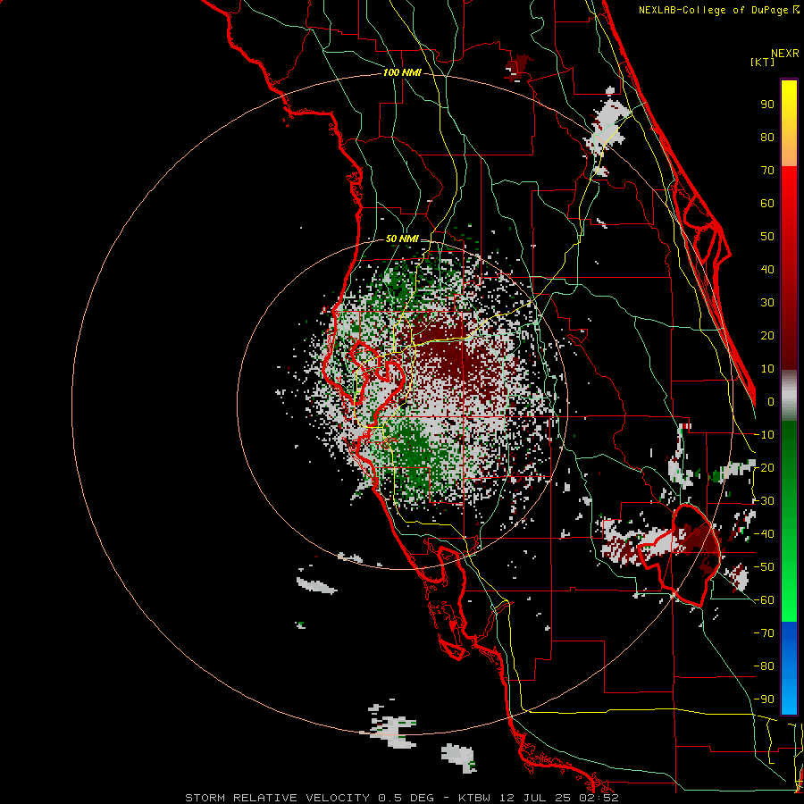Viewport: 804px width, 804px height.
Task: Click the 90 value on the velocity scale
Action: (x=767, y=105)
